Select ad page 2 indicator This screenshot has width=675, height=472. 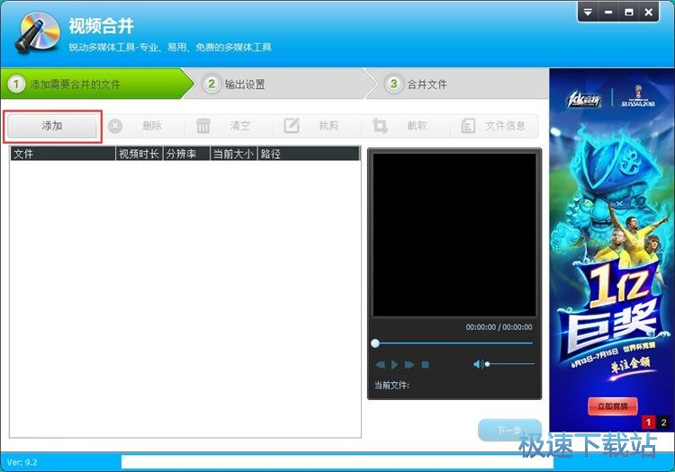point(663,423)
